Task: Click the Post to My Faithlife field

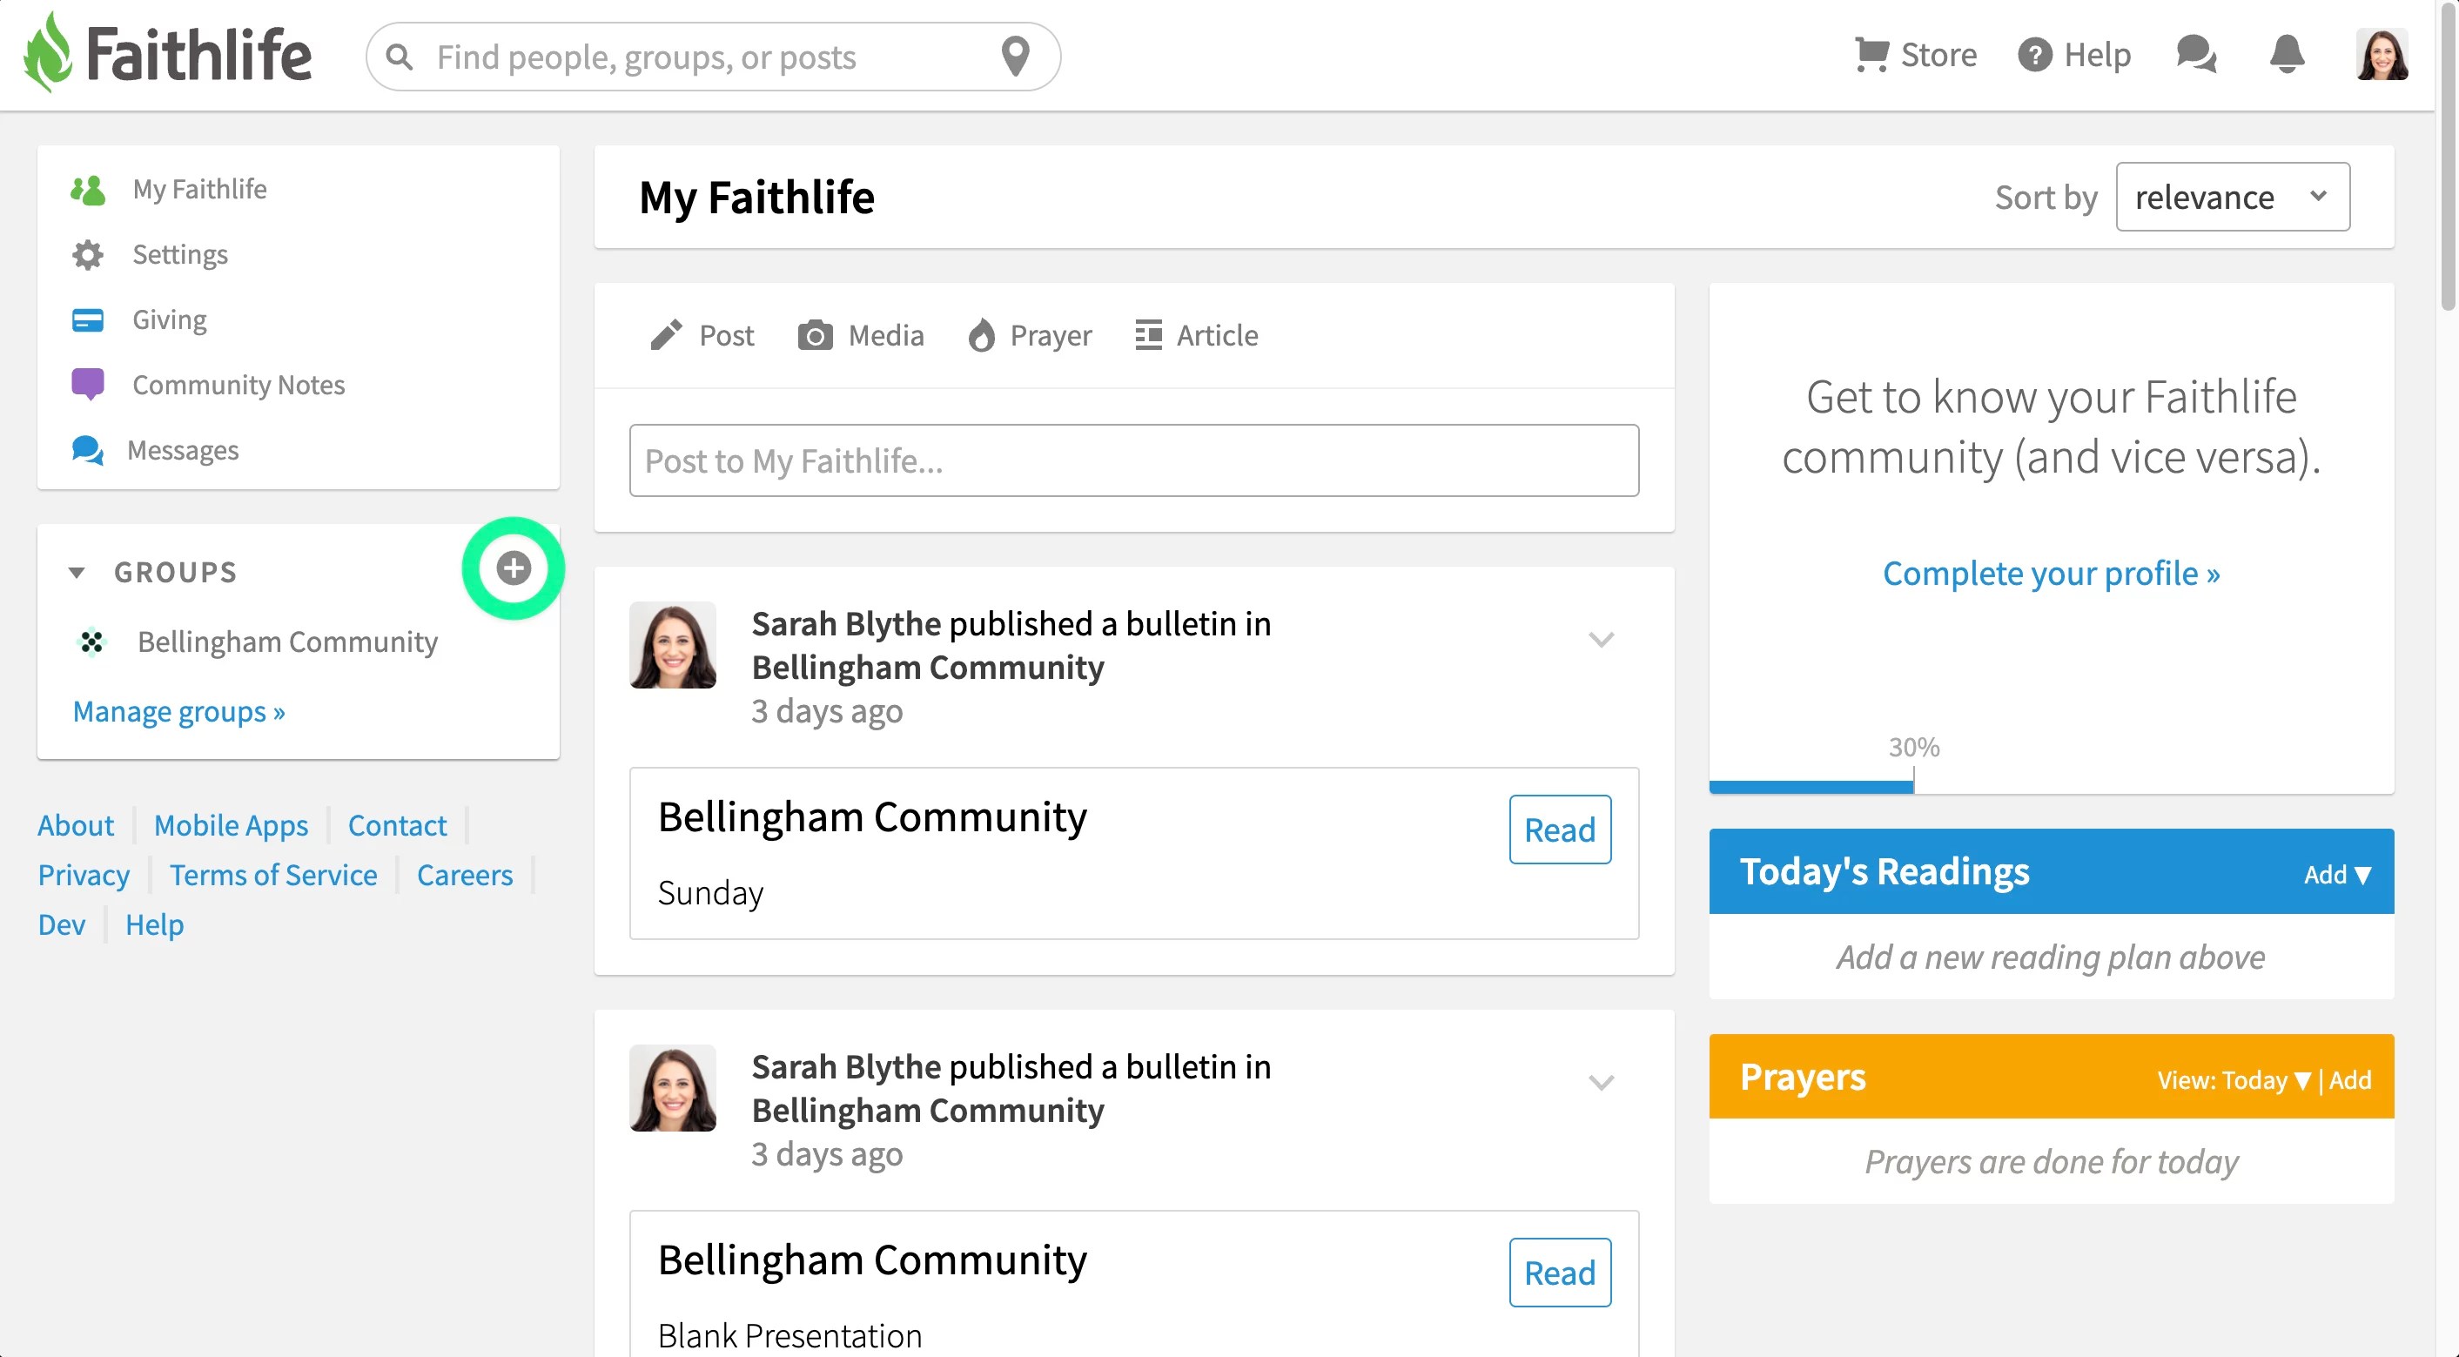Action: [1133, 461]
